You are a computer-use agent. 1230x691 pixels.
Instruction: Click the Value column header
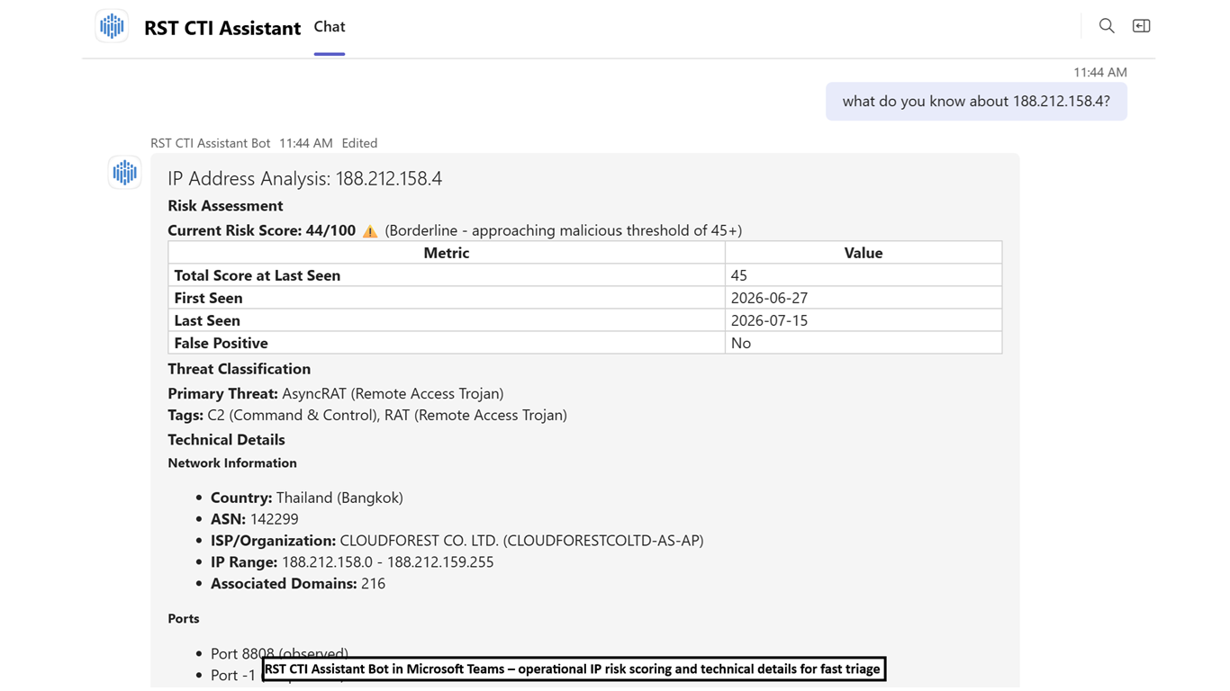(863, 253)
